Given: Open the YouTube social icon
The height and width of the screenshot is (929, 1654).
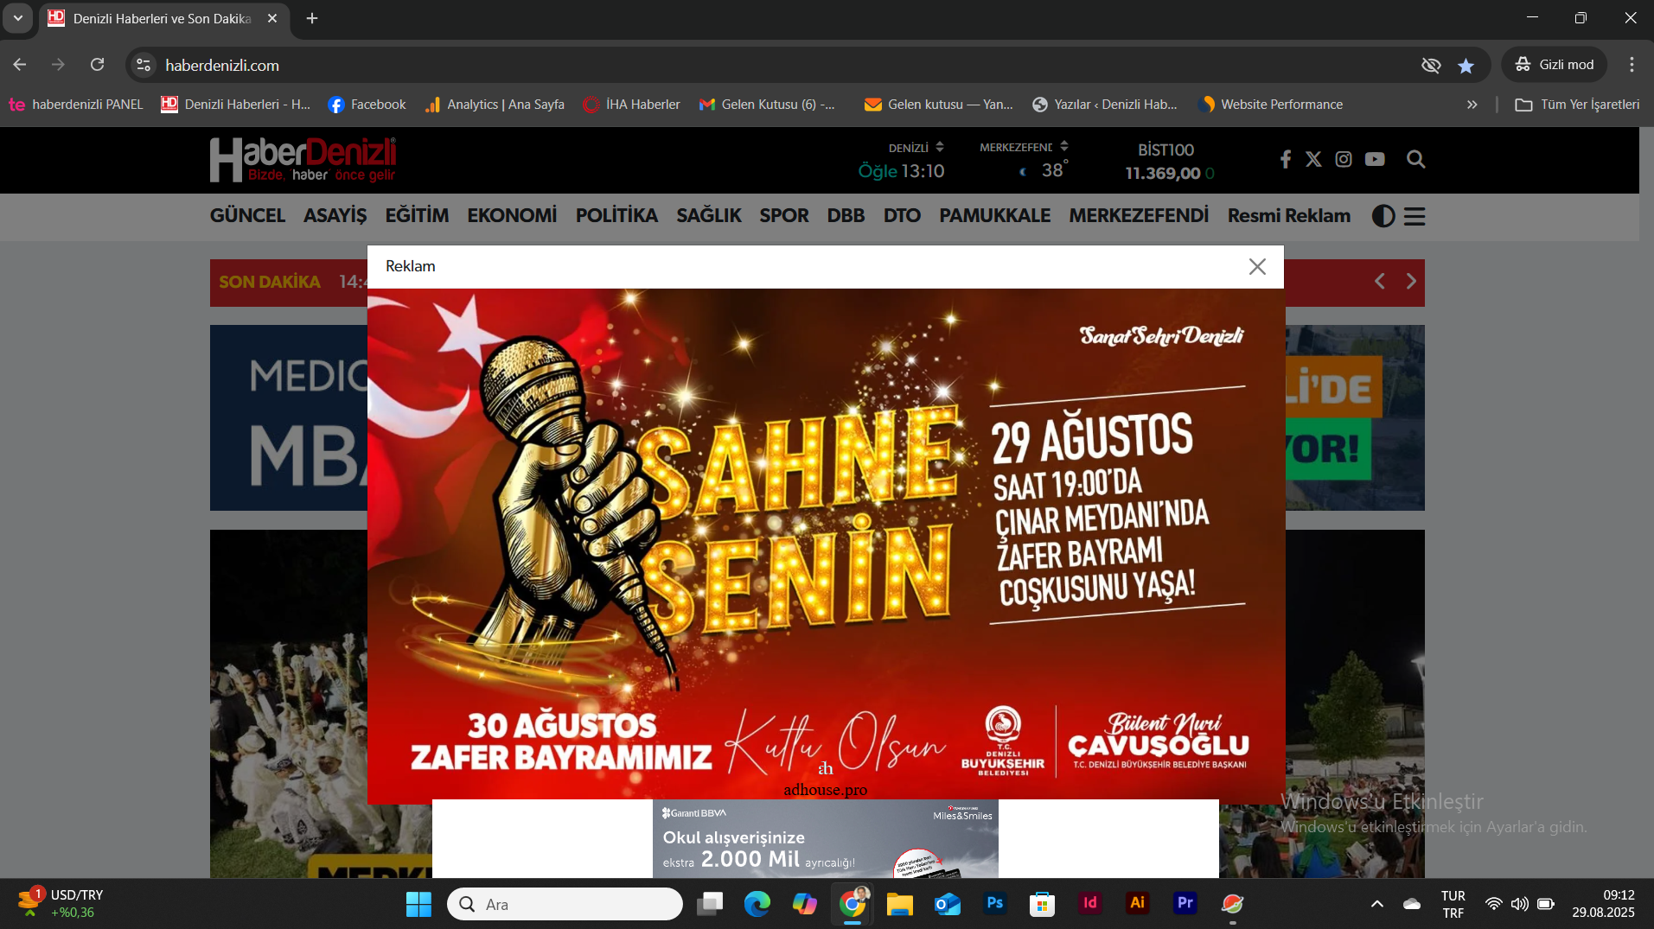Looking at the screenshot, I should 1375,159.
